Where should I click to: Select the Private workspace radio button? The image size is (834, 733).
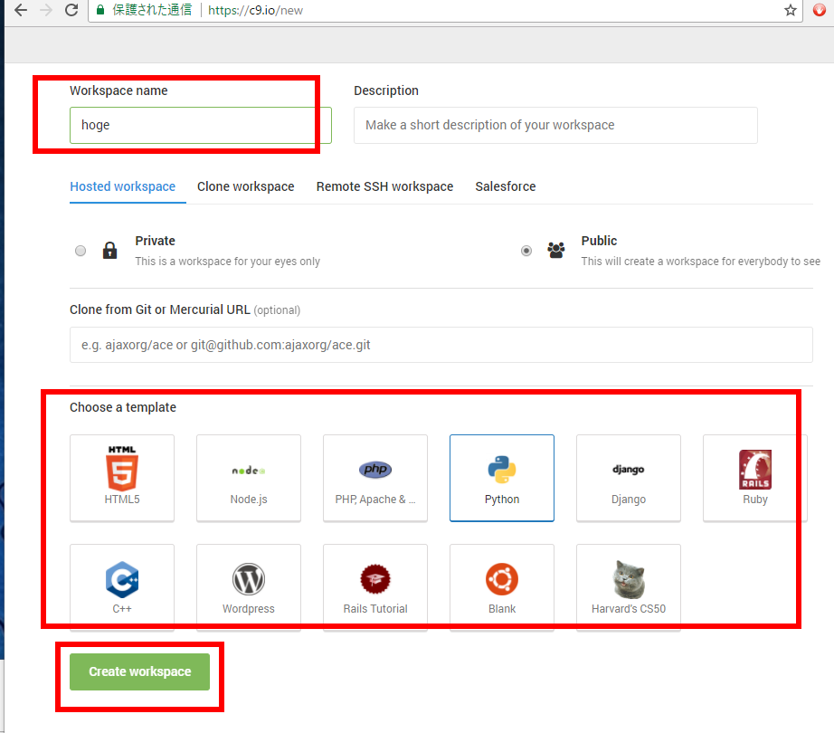[x=81, y=251]
